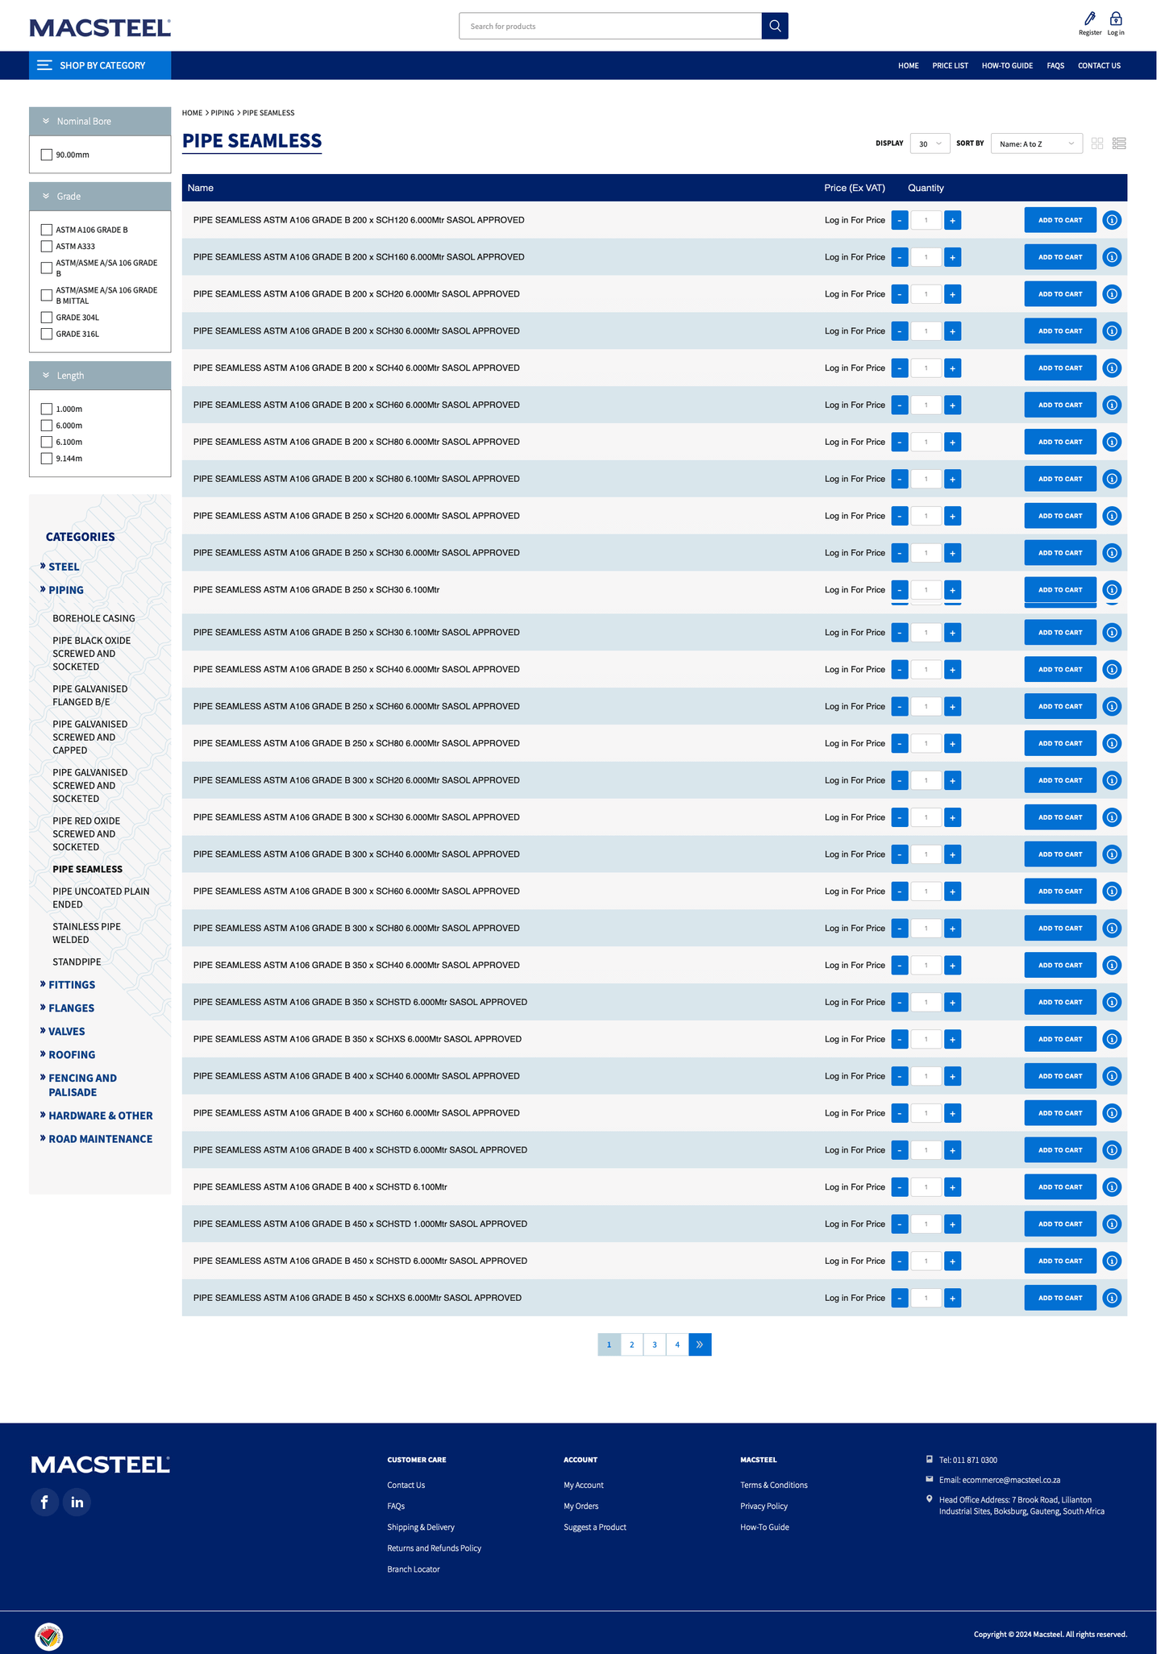Collapse the Length filter panel
Image resolution: width=1165 pixels, height=1654 pixels.
[100, 376]
